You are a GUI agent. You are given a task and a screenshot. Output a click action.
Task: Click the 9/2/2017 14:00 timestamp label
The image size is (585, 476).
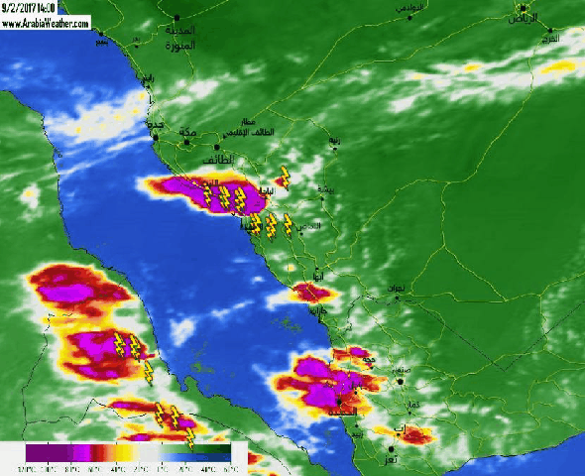pyautogui.click(x=29, y=8)
